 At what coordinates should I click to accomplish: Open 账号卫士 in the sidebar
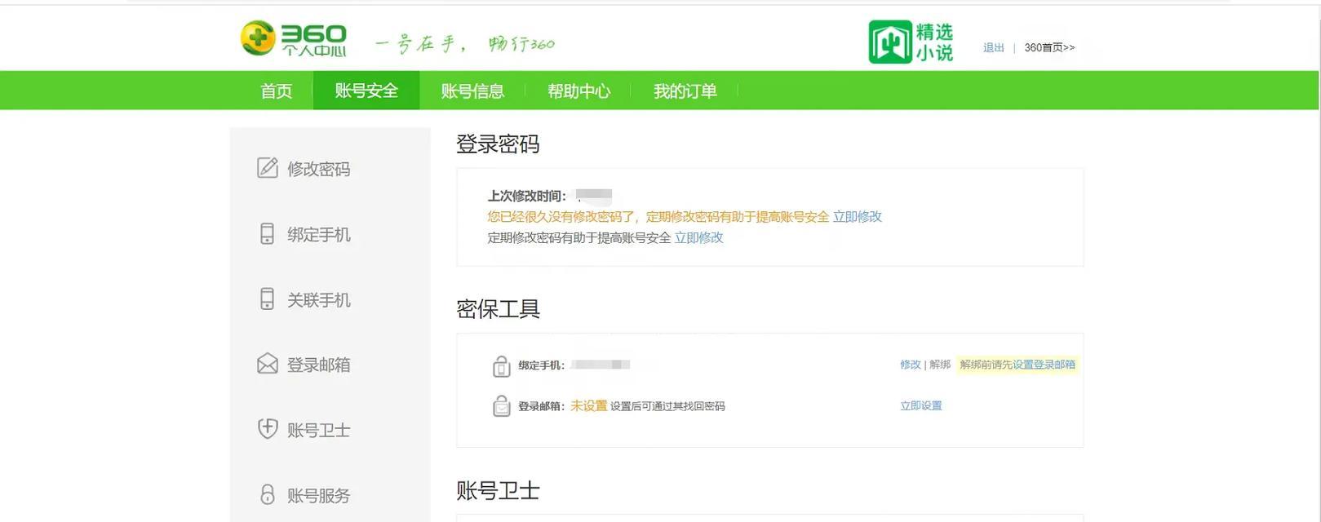318,430
